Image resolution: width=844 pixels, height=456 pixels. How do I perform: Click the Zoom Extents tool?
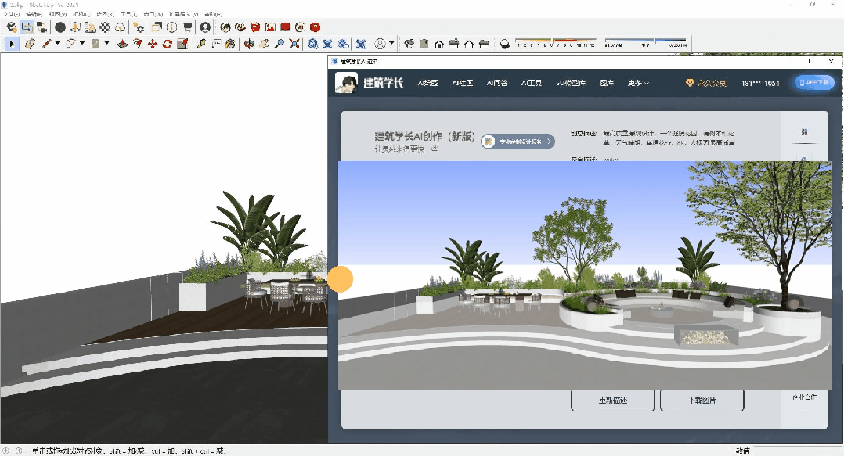pos(294,44)
